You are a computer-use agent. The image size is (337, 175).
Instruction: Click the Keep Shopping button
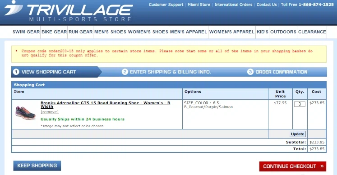coord(37,166)
